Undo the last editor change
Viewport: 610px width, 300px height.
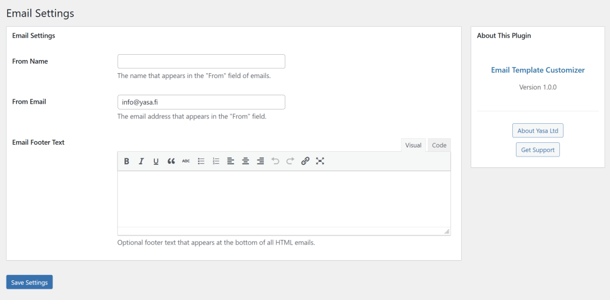click(275, 161)
